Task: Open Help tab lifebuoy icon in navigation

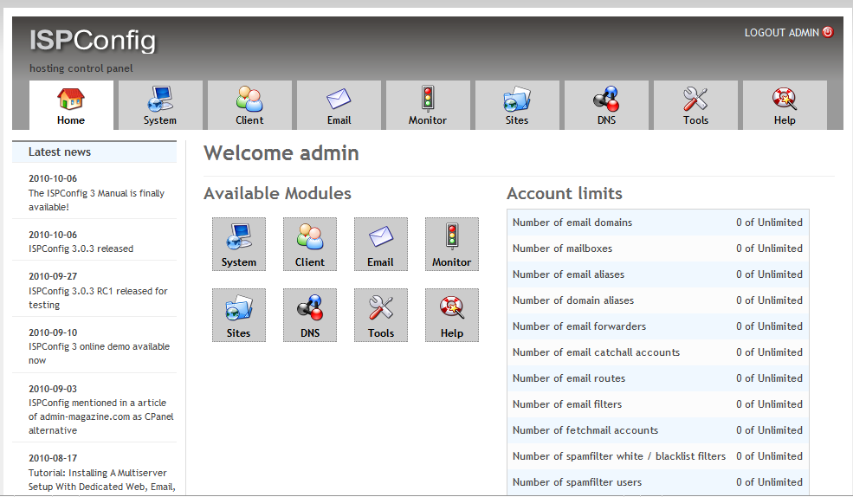Action: pyautogui.click(x=785, y=99)
